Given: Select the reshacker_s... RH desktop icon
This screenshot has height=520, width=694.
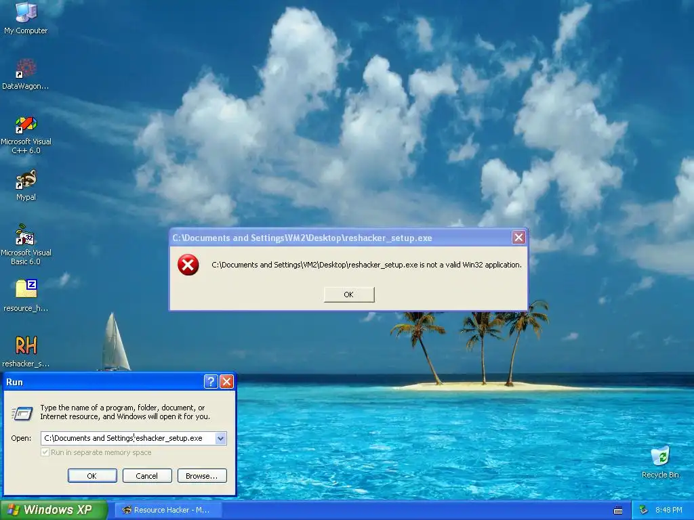Looking at the screenshot, I should click(x=26, y=351).
